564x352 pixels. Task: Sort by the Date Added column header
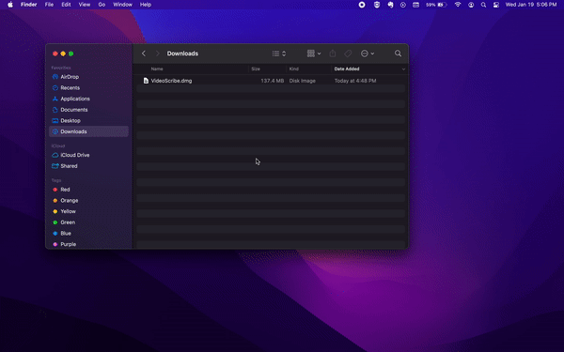click(347, 69)
